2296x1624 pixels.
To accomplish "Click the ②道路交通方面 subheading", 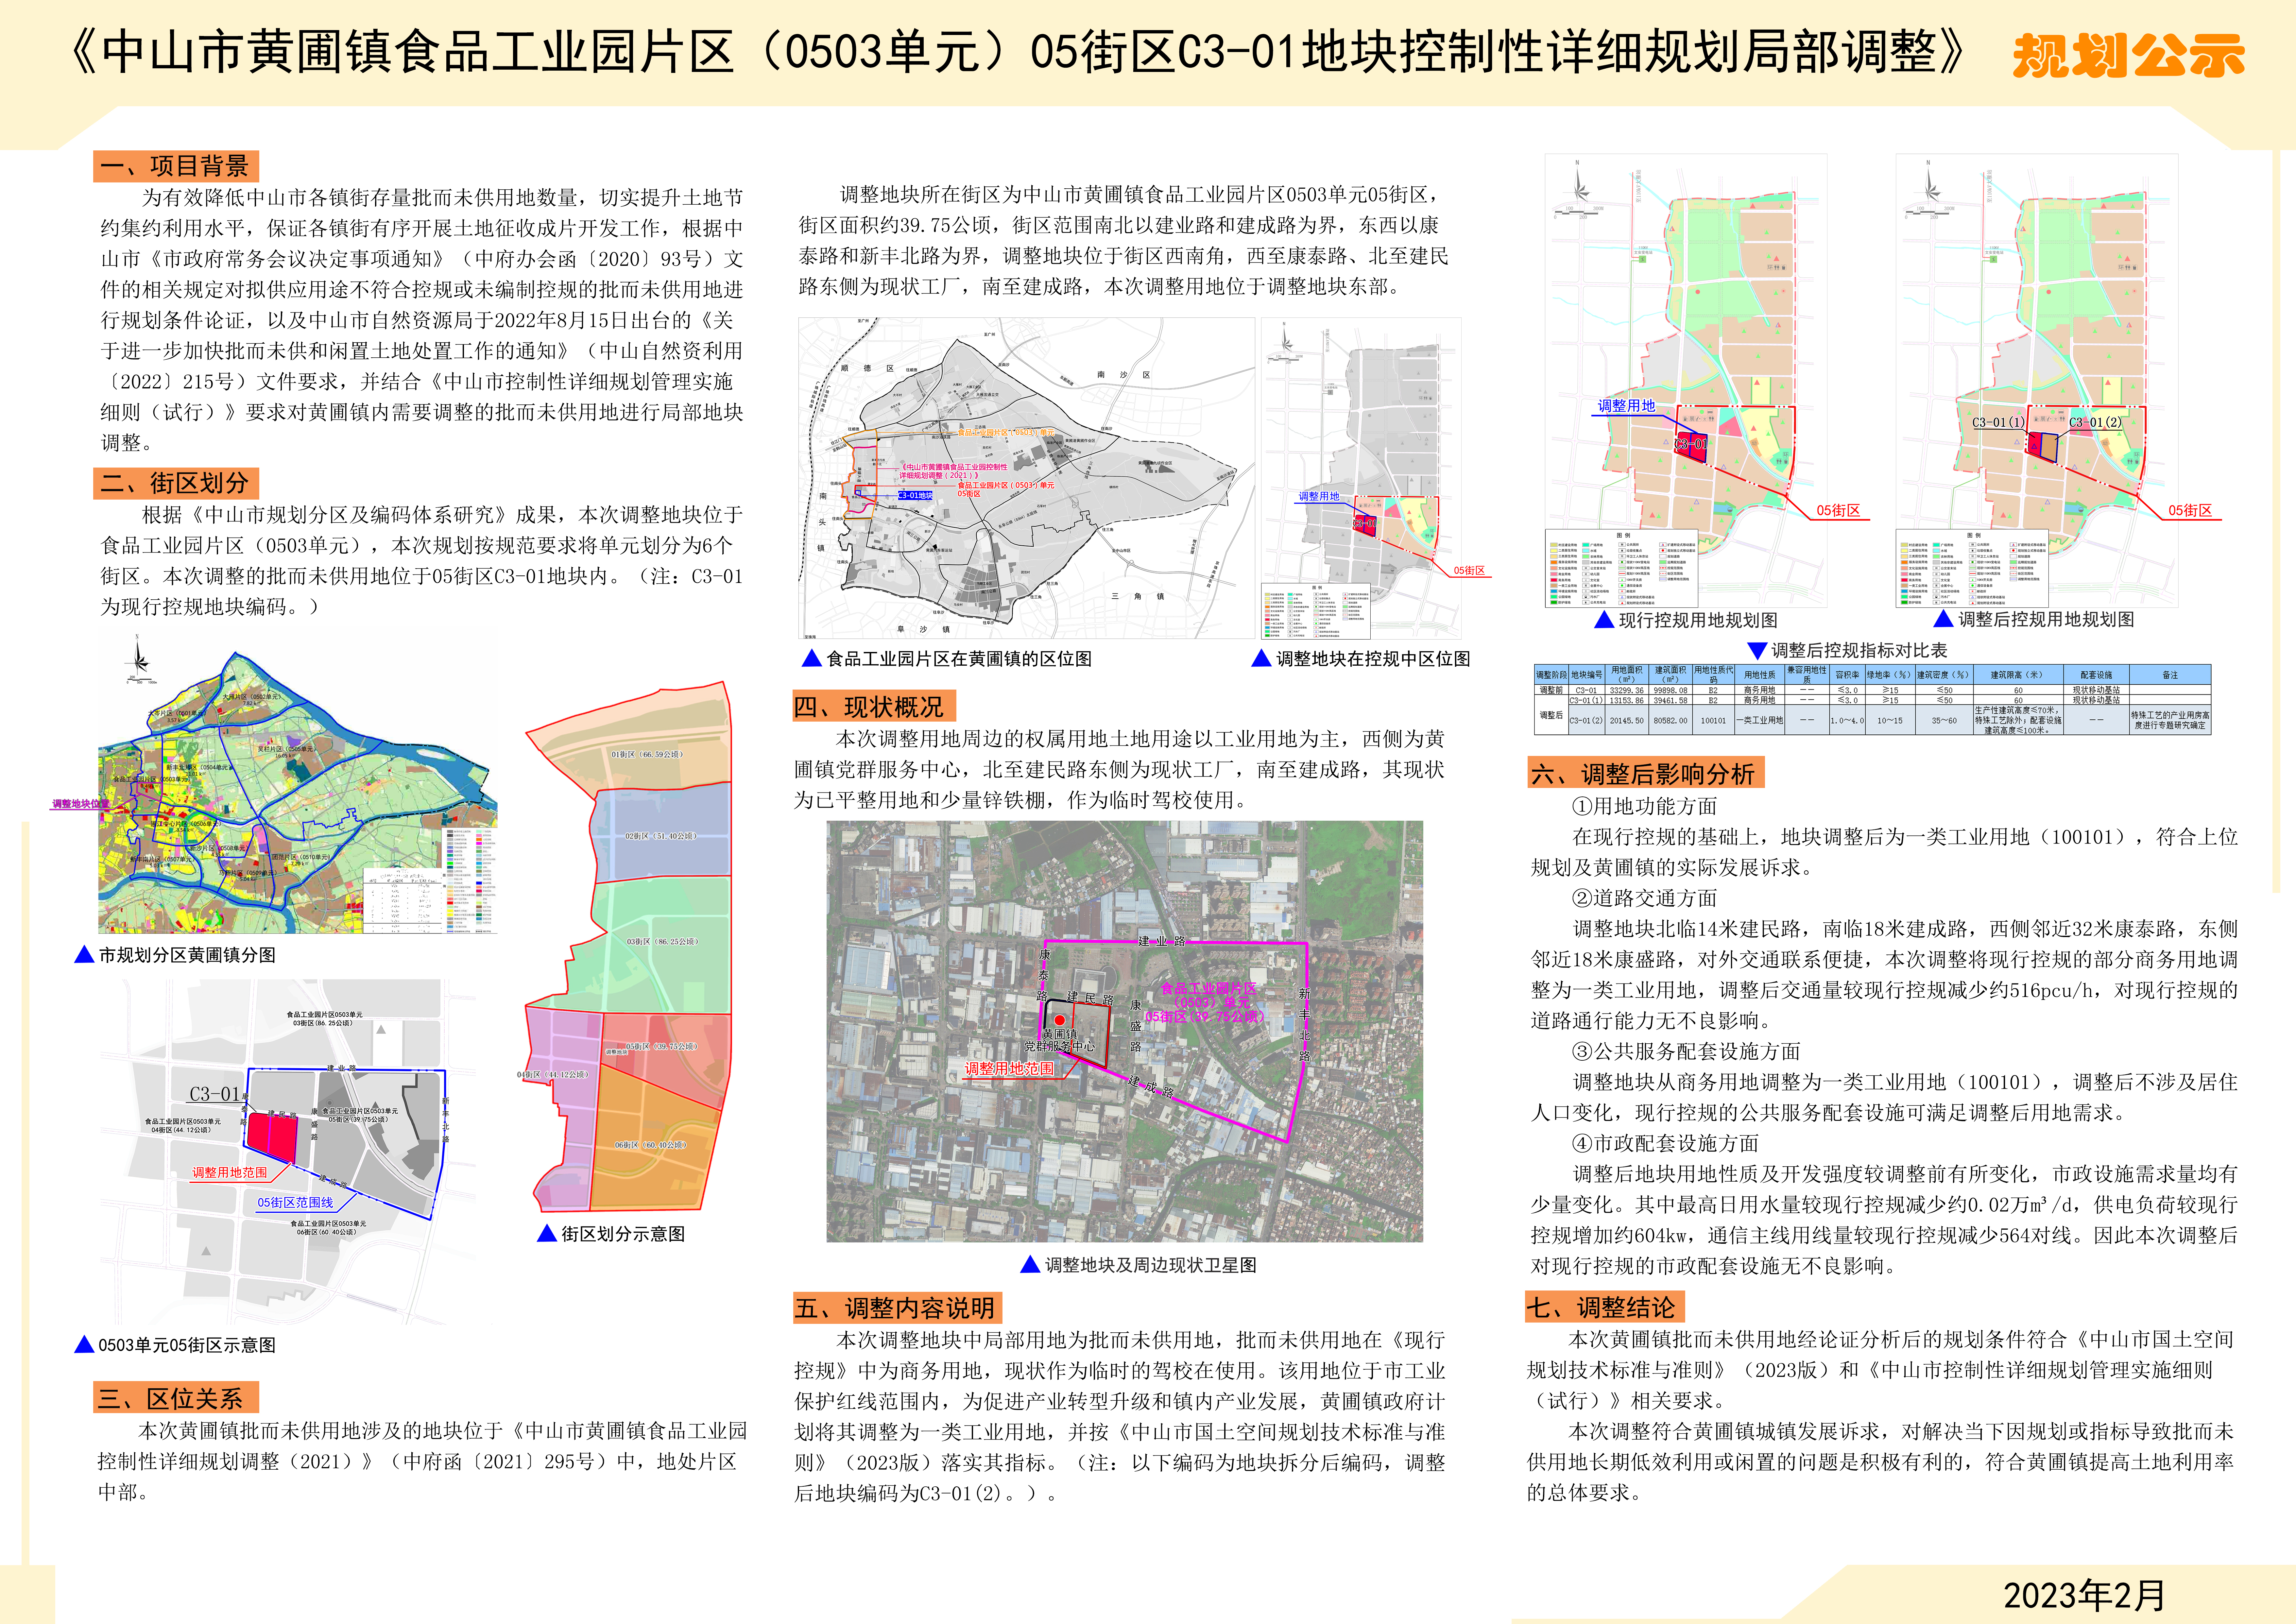I will click(x=1645, y=898).
